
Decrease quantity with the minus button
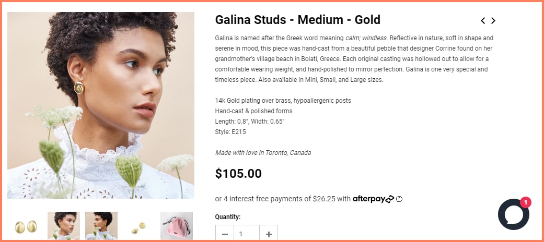pos(225,234)
